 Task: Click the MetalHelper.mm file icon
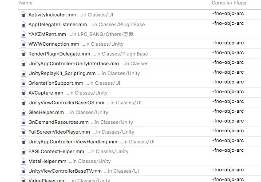click(24, 161)
